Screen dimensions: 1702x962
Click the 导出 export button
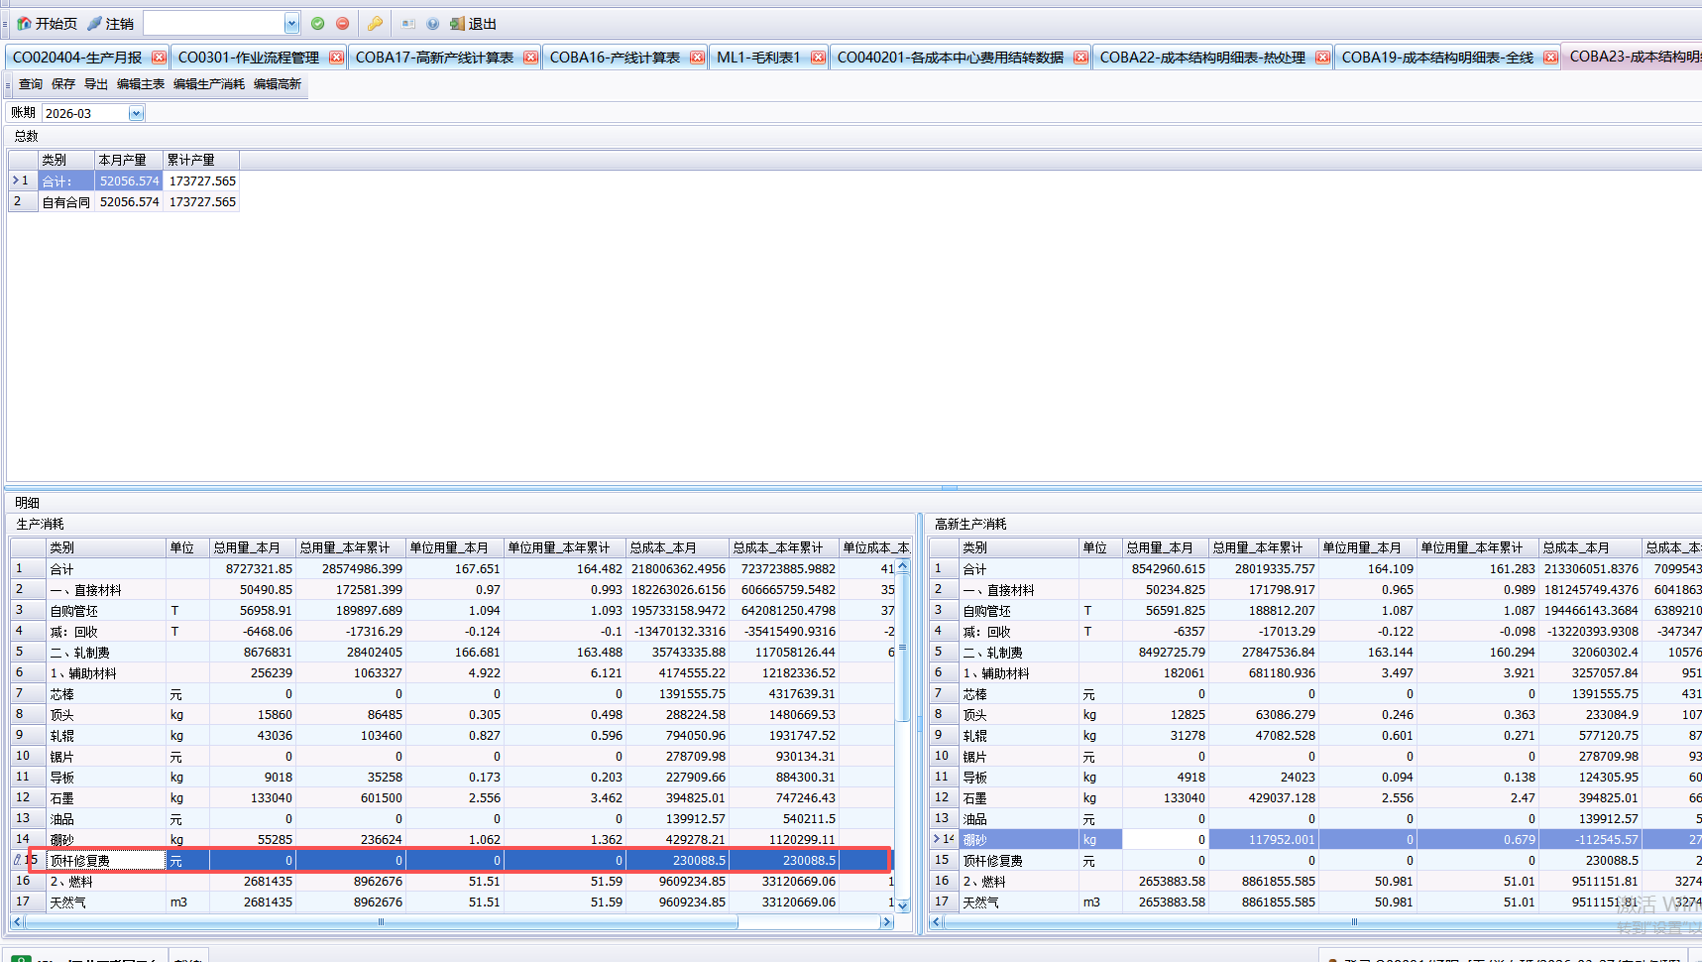[x=96, y=84]
